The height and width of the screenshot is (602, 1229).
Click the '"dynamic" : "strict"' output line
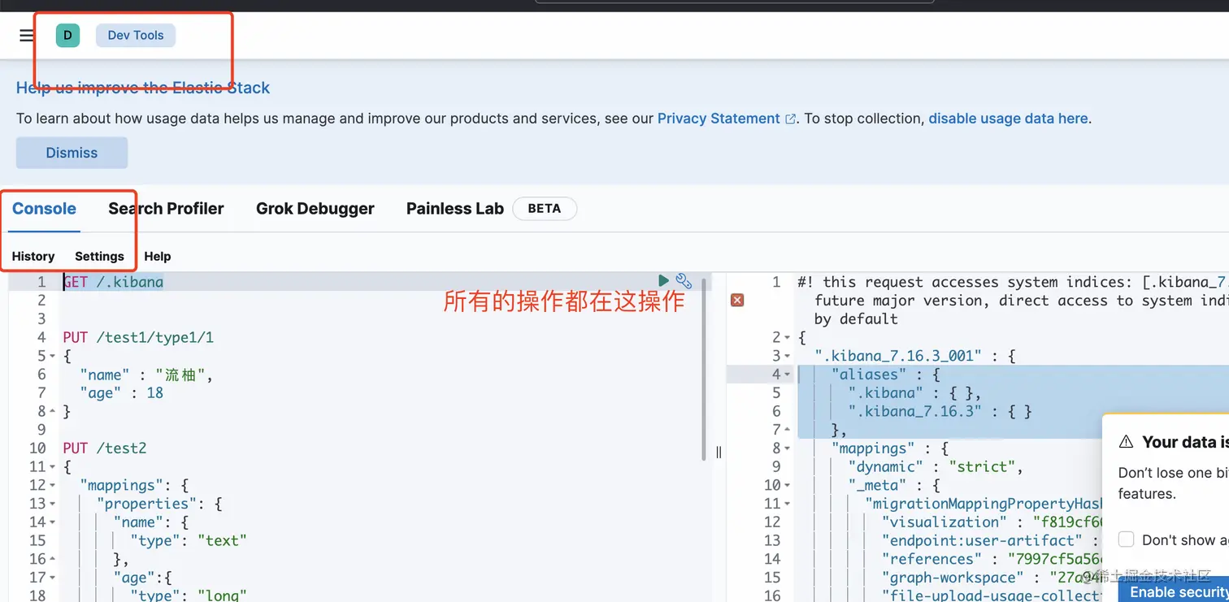click(936, 467)
